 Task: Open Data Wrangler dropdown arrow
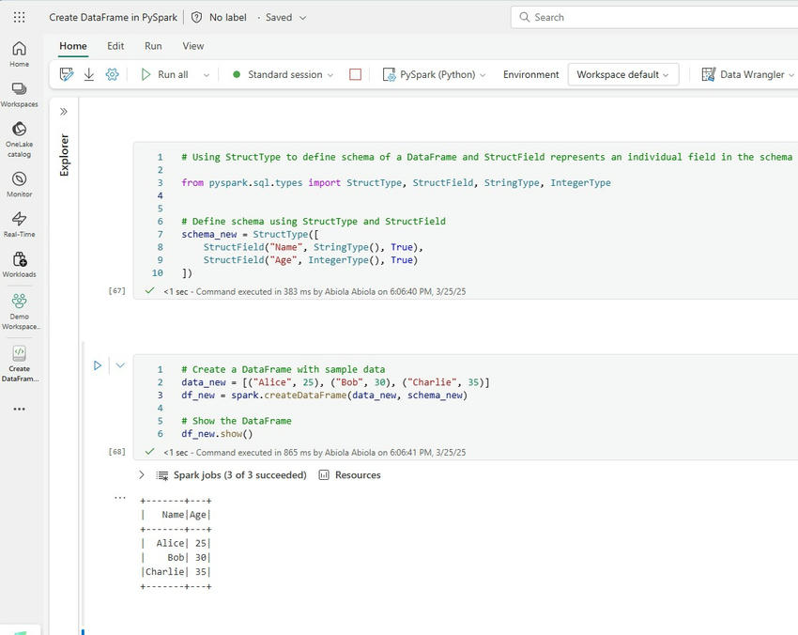point(791,75)
